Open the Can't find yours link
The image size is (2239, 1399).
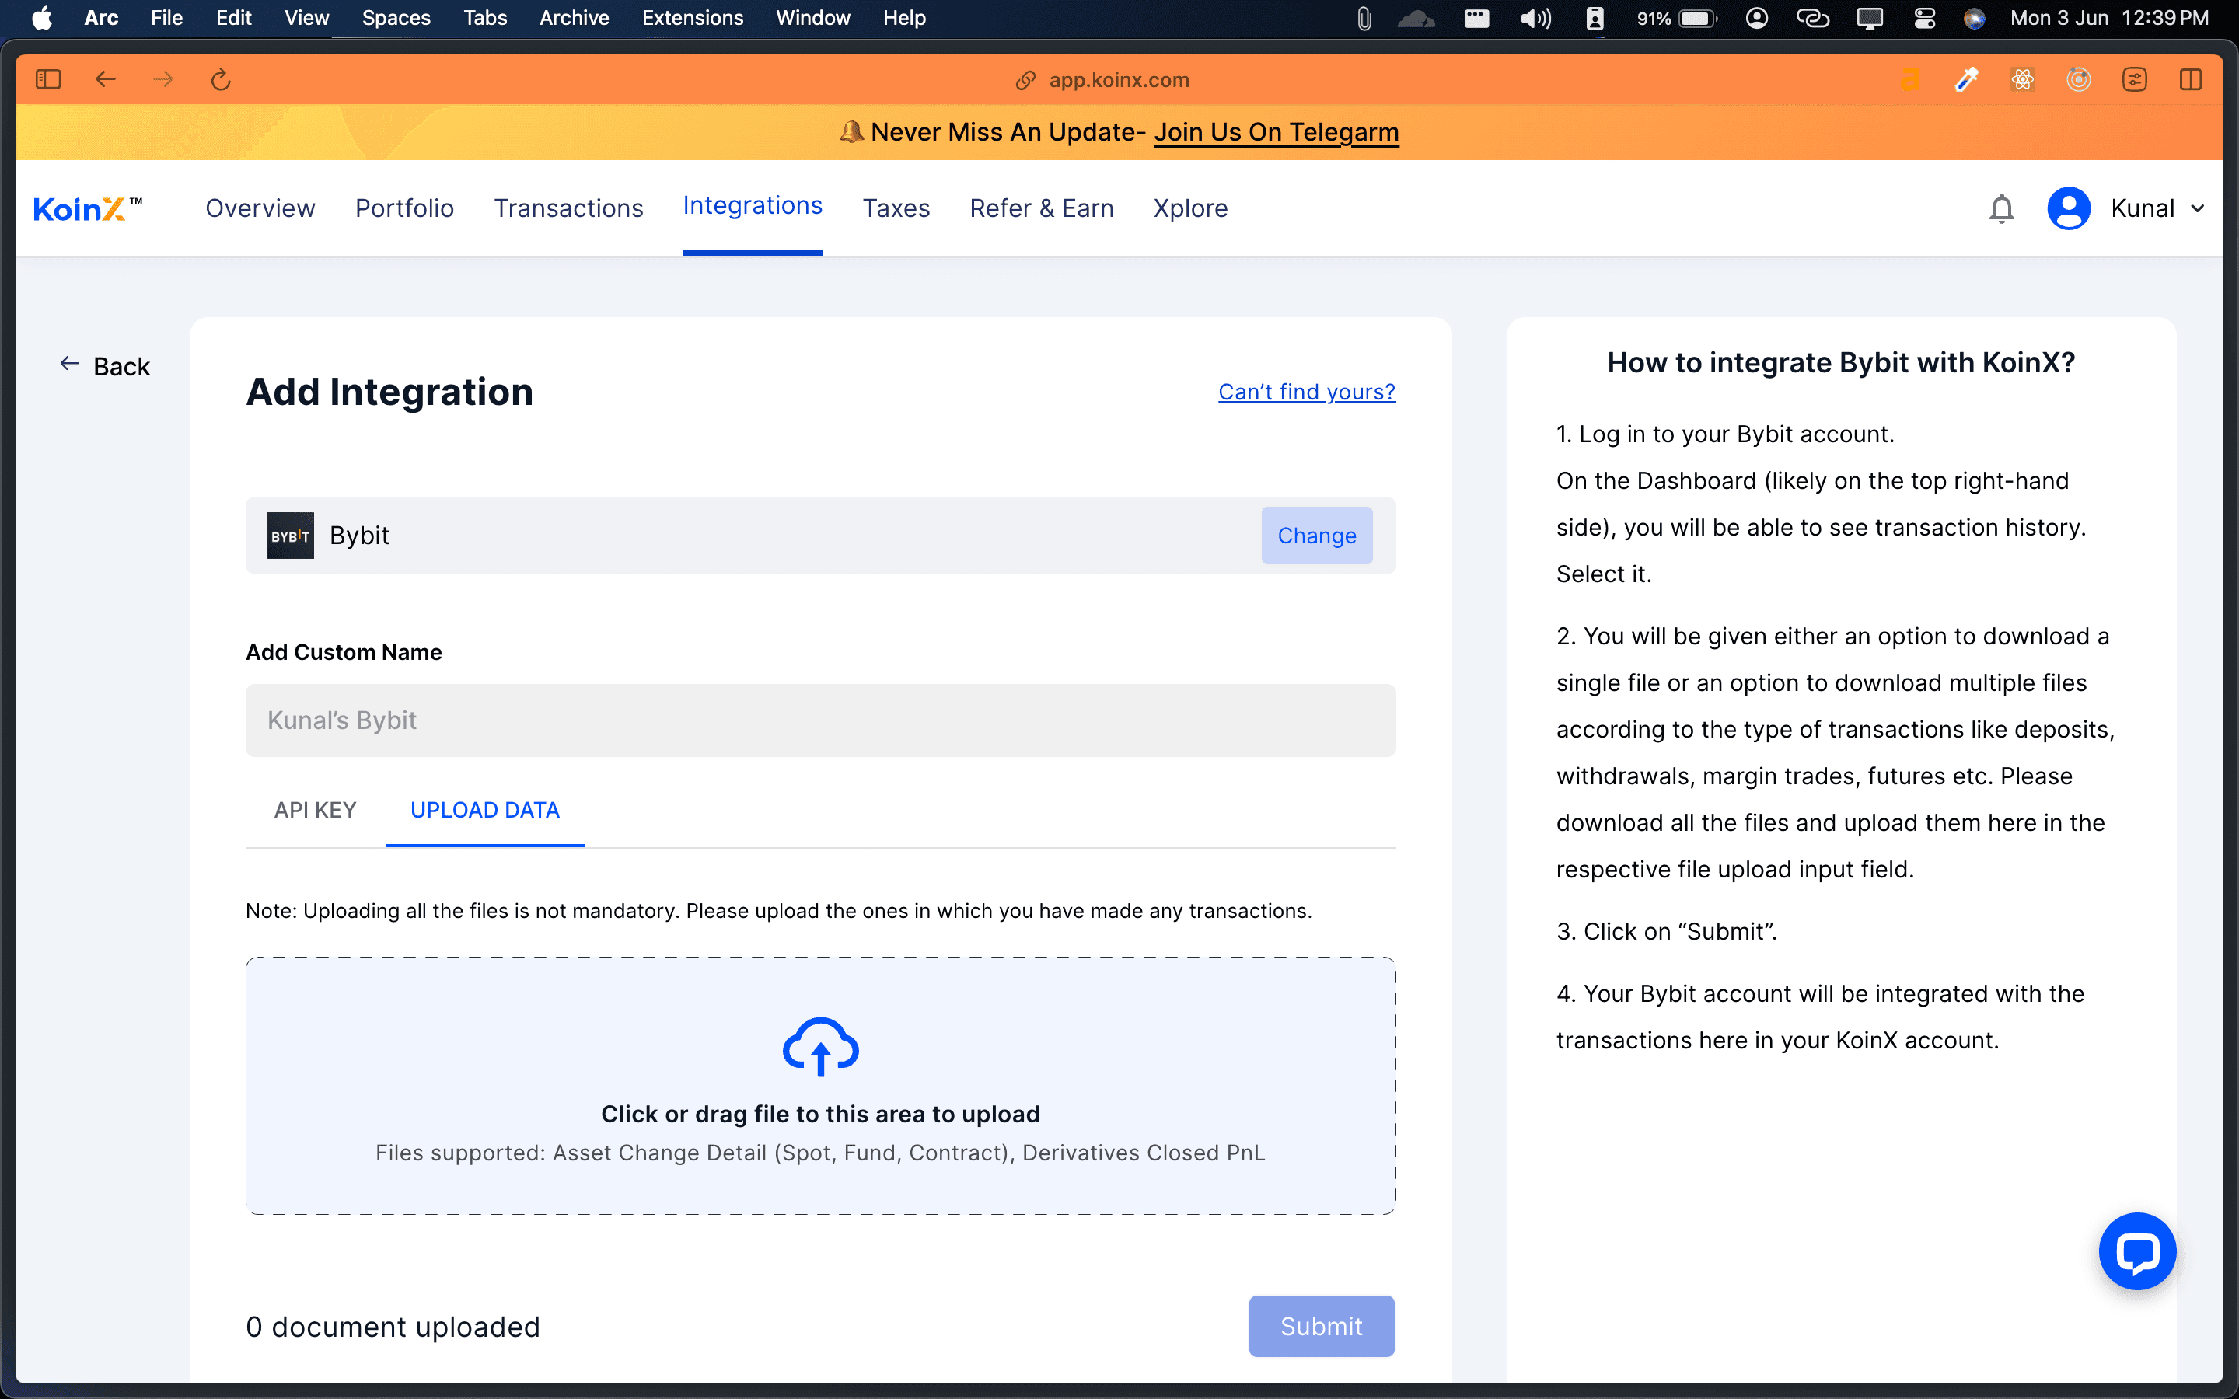[1305, 392]
